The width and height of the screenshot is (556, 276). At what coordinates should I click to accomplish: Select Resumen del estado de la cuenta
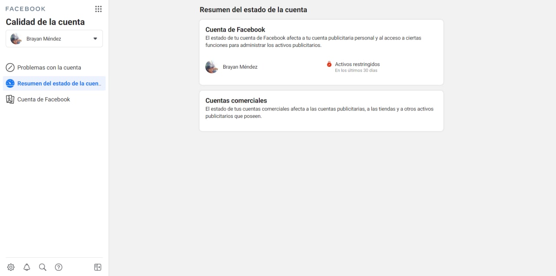[54, 83]
